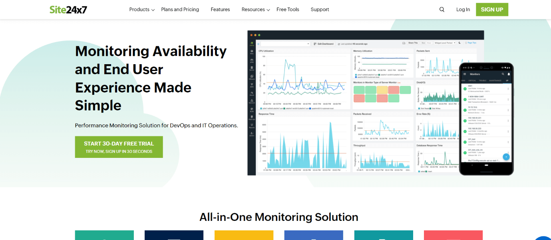The image size is (551, 240).
Task: Expand the Resources menu
Action: [x=256, y=10]
